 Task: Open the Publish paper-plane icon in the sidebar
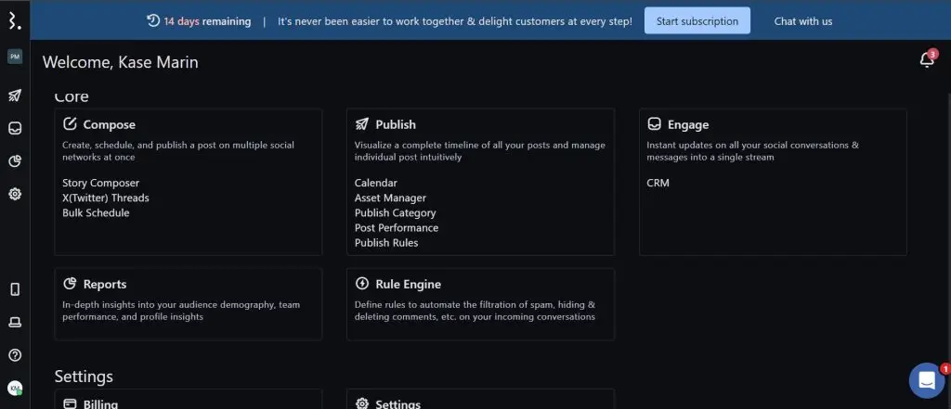15,96
